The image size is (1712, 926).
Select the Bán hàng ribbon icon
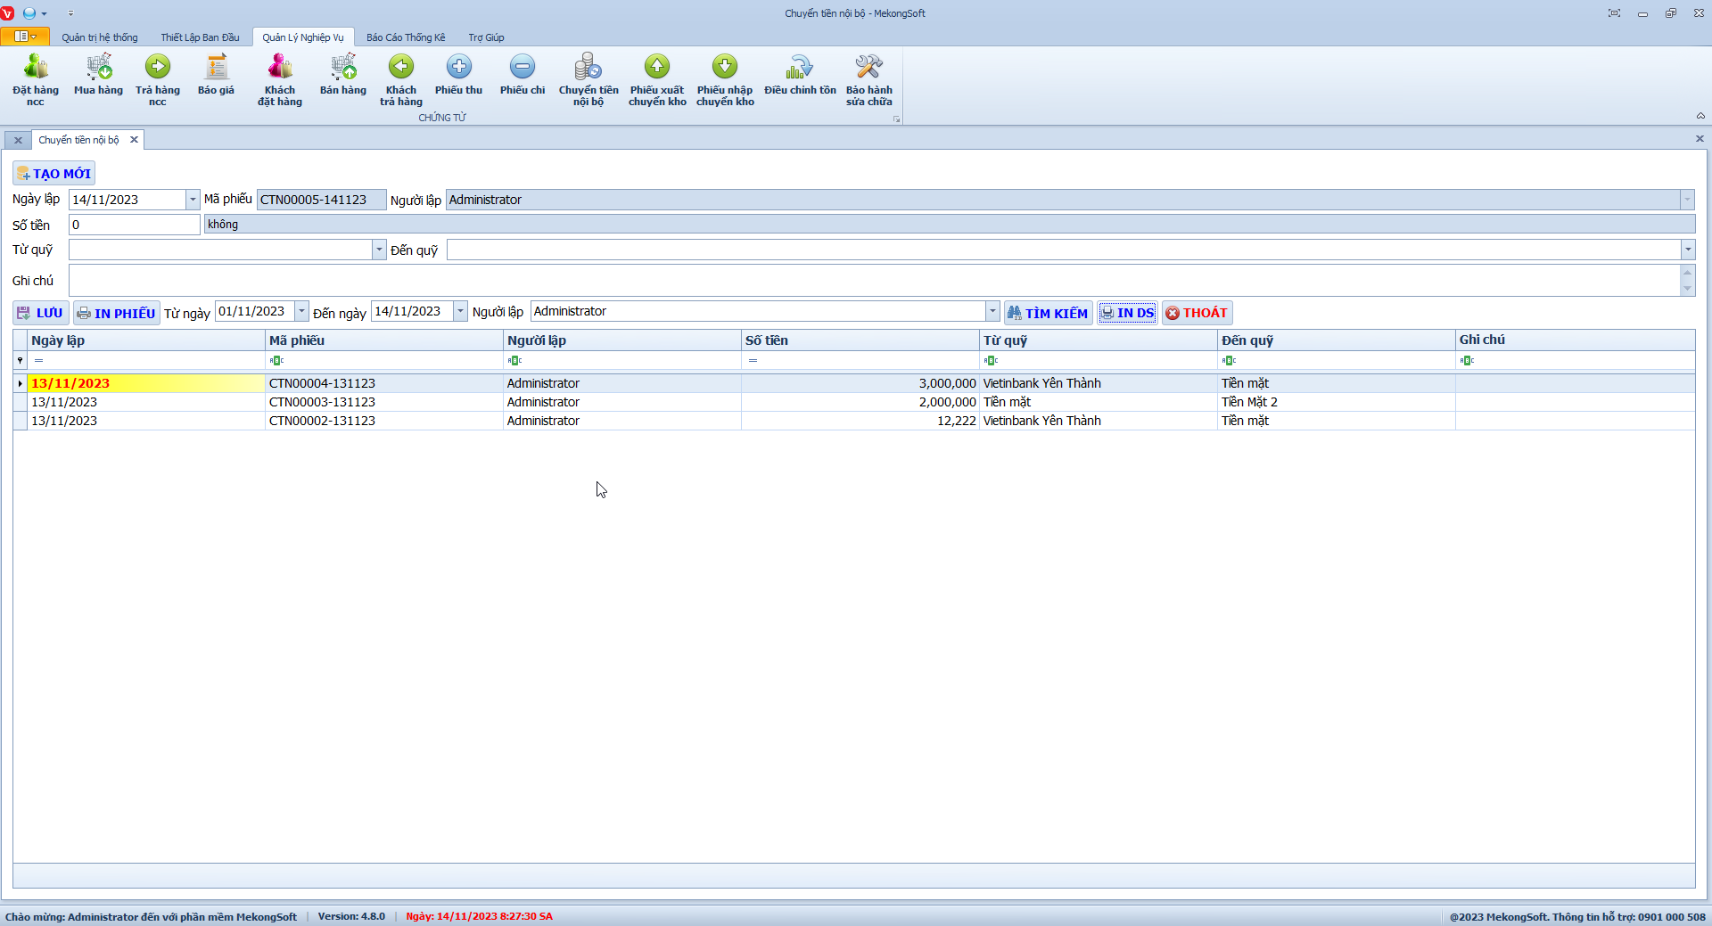pos(343,75)
